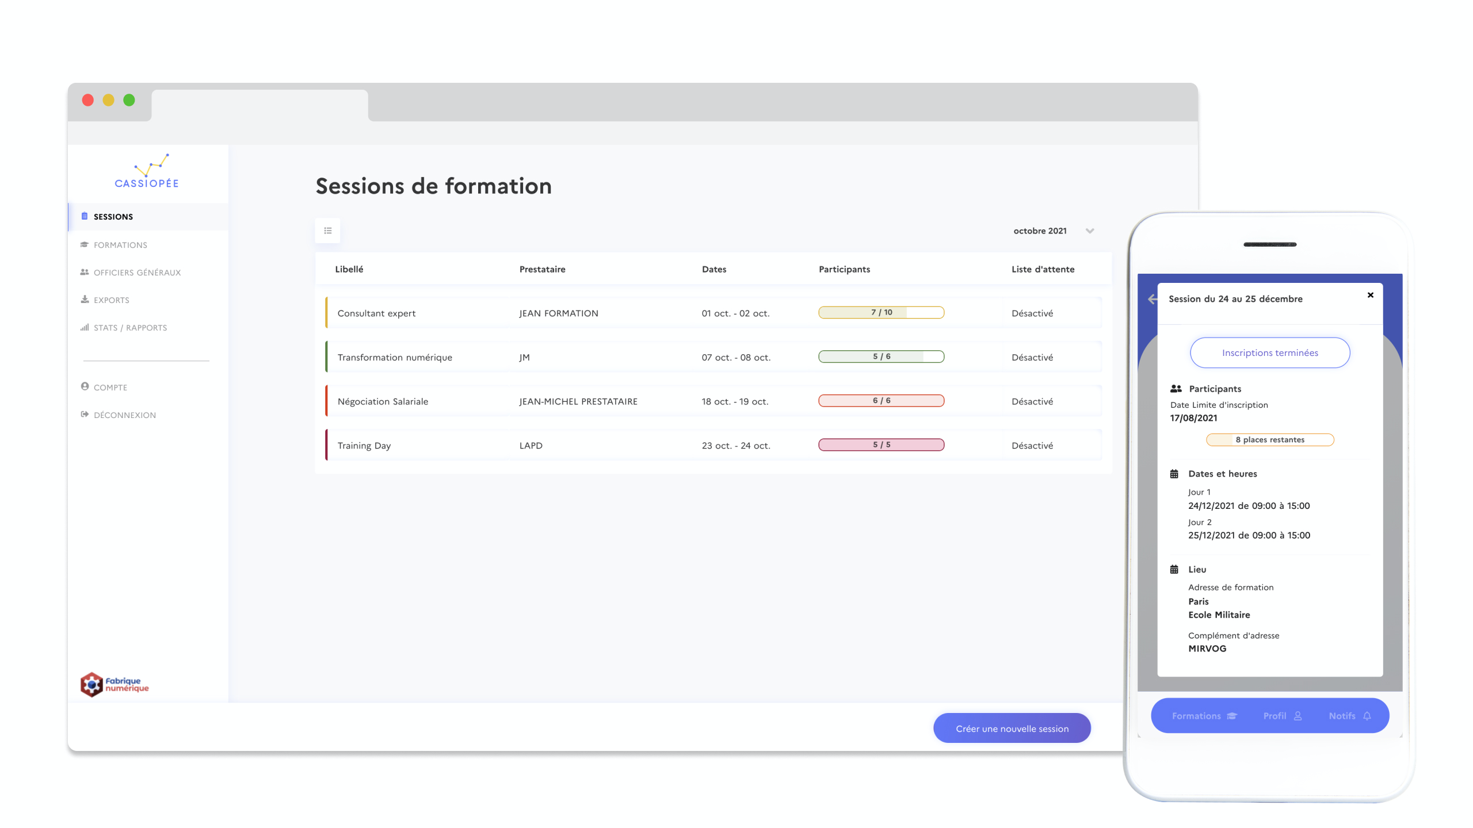Click the Participants people icon on phone

(1176, 389)
